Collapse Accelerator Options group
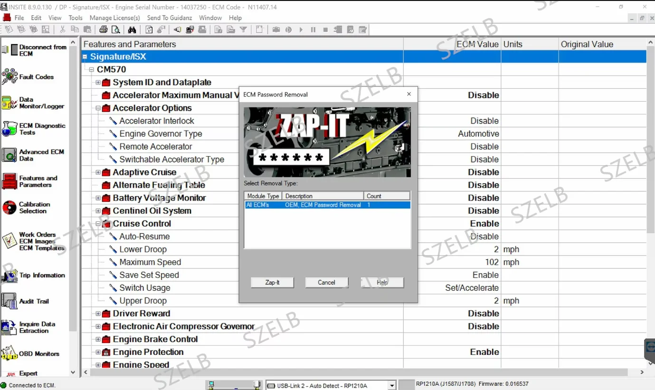This screenshot has width=655, height=390. (x=98, y=108)
